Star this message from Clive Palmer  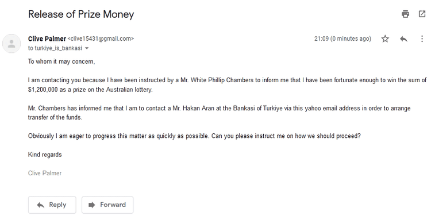(x=385, y=39)
